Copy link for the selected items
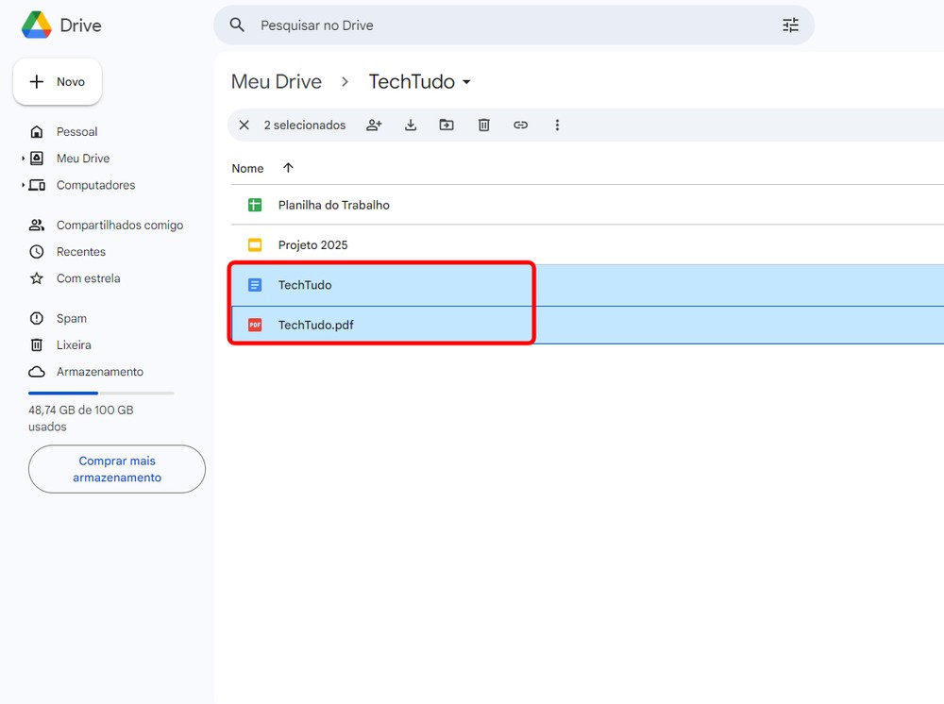Image resolution: width=944 pixels, height=704 pixels. click(x=520, y=125)
